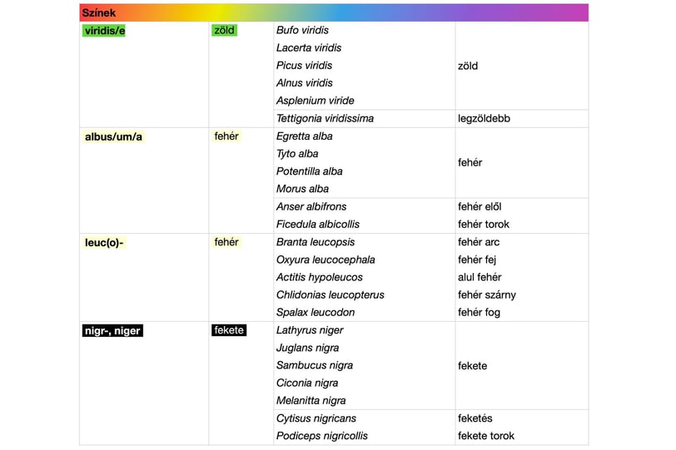Select the black fekete color label
Screen dimensions: 676x450
[229, 330]
